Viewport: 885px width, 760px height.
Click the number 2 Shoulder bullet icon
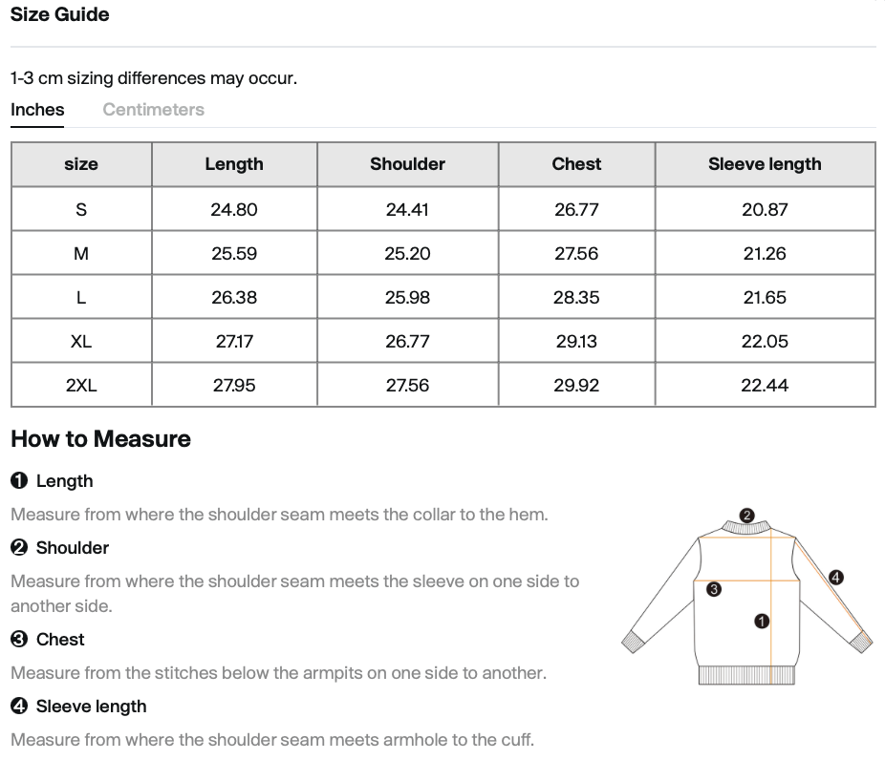click(19, 547)
